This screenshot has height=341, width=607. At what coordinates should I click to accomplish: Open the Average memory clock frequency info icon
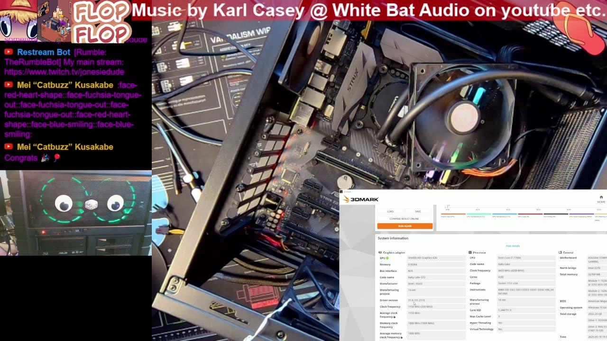(x=401, y=338)
